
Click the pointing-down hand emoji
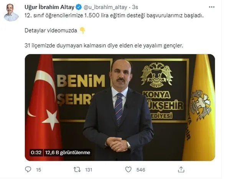(82, 31)
